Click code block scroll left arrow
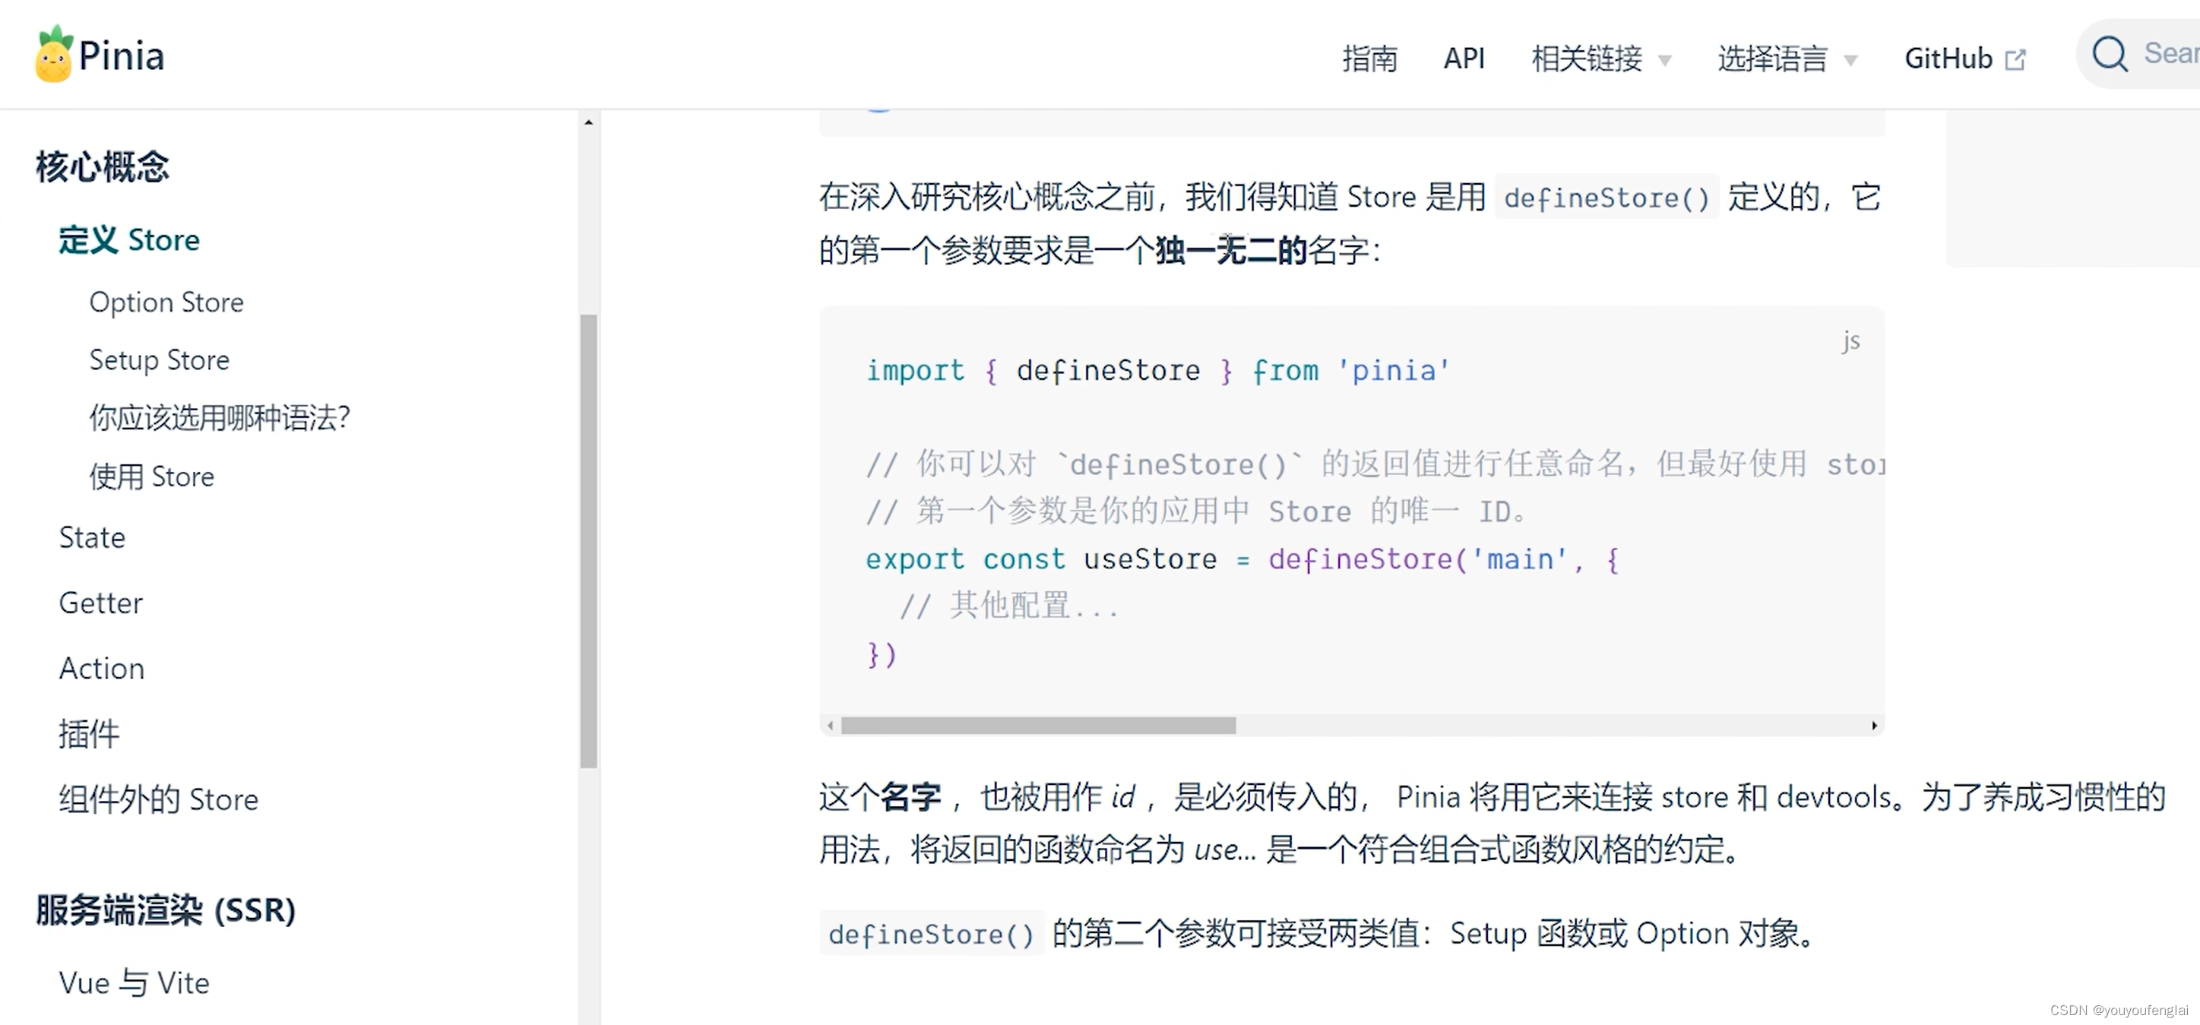 pyautogui.click(x=830, y=725)
